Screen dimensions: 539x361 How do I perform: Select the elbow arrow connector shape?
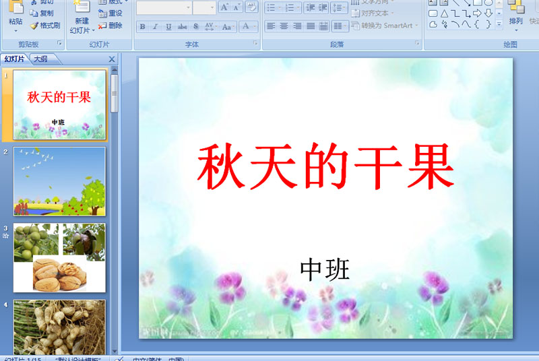(x=466, y=13)
